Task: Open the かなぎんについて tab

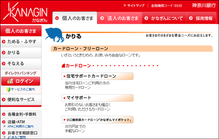Action: click(164, 18)
